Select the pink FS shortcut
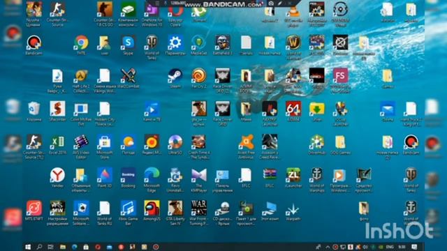Image resolution: width=447 pixels, height=251 pixels. click(340, 76)
